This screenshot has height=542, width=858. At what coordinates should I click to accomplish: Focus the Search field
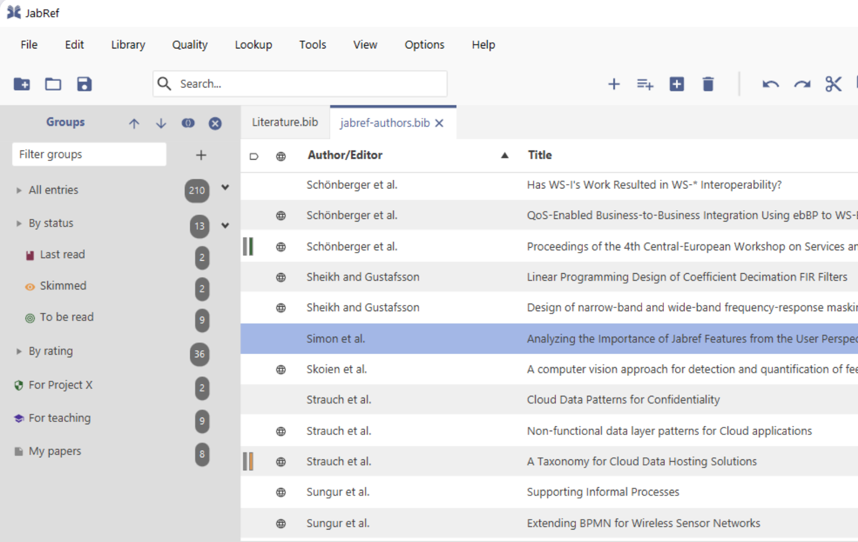[x=300, y=84]
